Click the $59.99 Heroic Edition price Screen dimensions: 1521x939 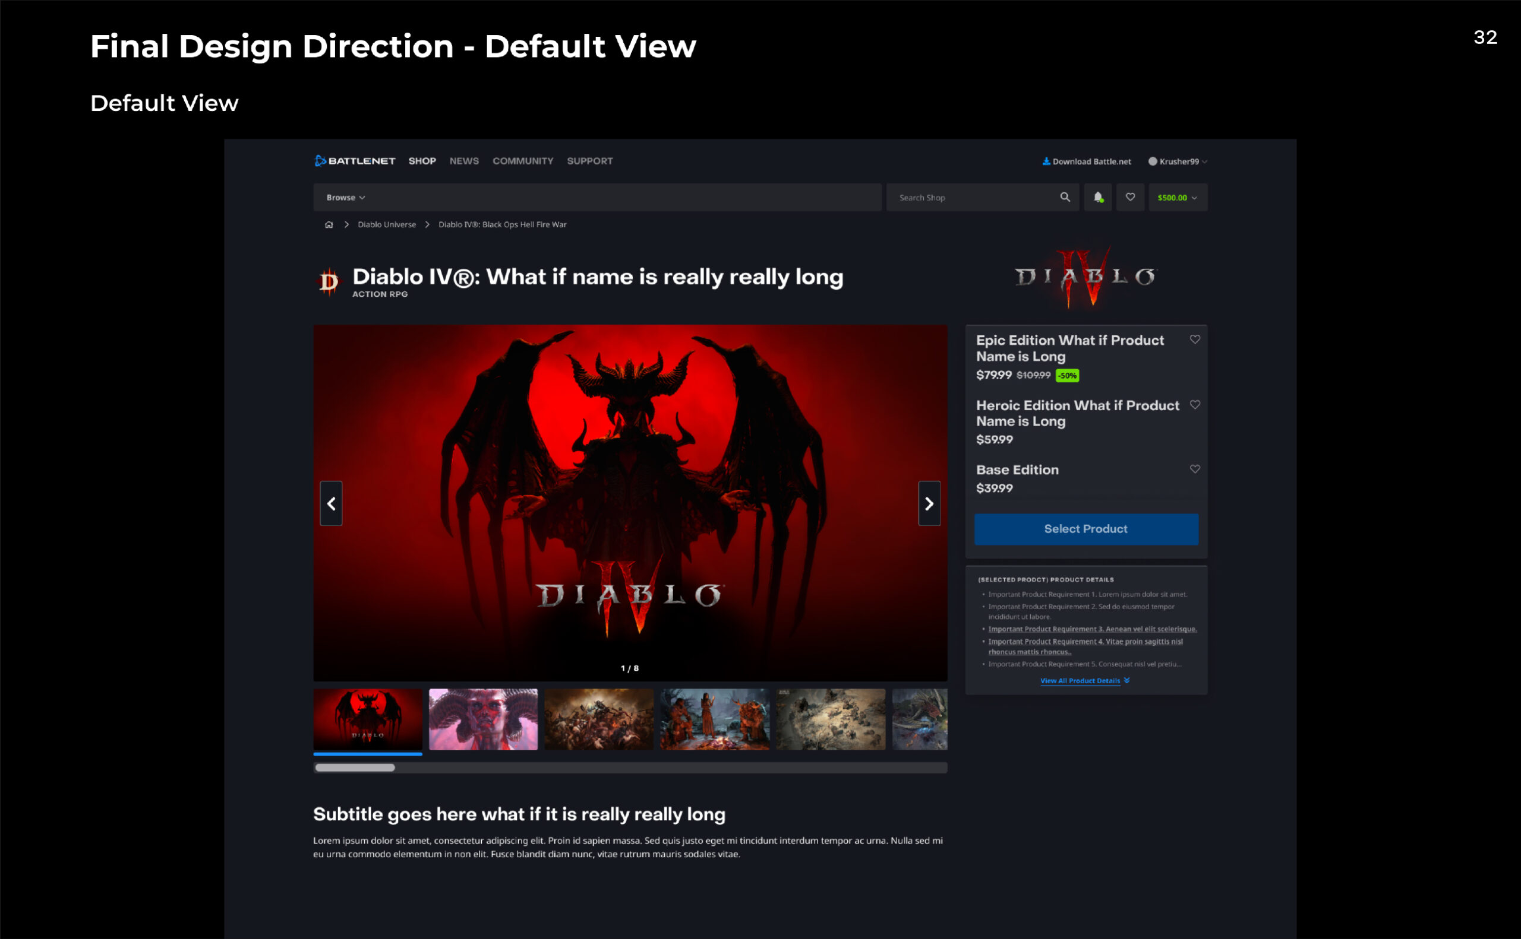coord(994,440)
